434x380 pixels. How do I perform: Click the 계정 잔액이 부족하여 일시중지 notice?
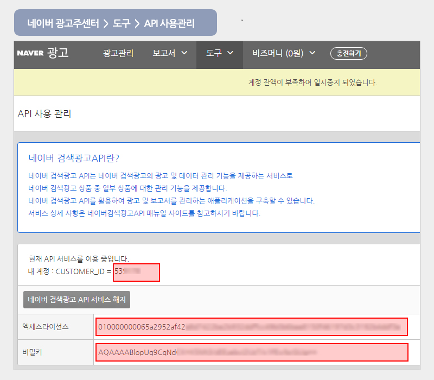coord(313,83)
